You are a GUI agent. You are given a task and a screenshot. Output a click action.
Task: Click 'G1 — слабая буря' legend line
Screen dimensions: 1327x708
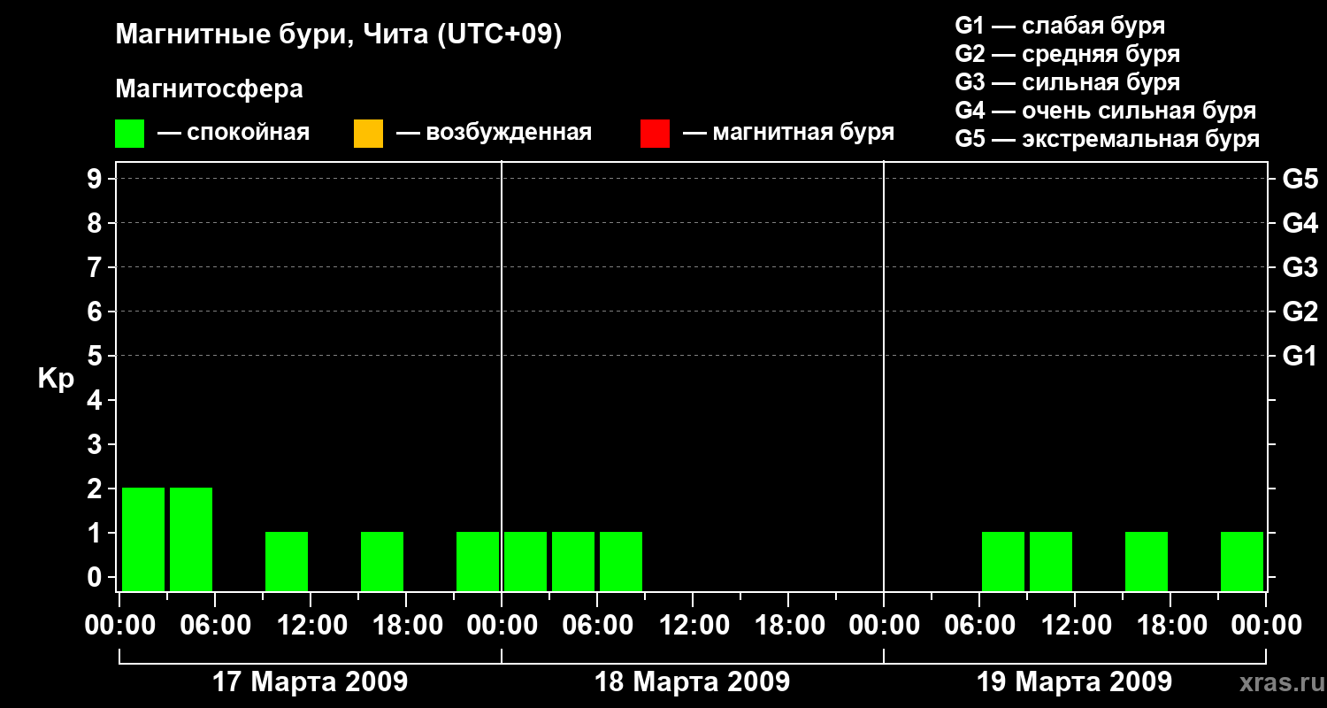pyautogui.click(x=1060, y=26)
